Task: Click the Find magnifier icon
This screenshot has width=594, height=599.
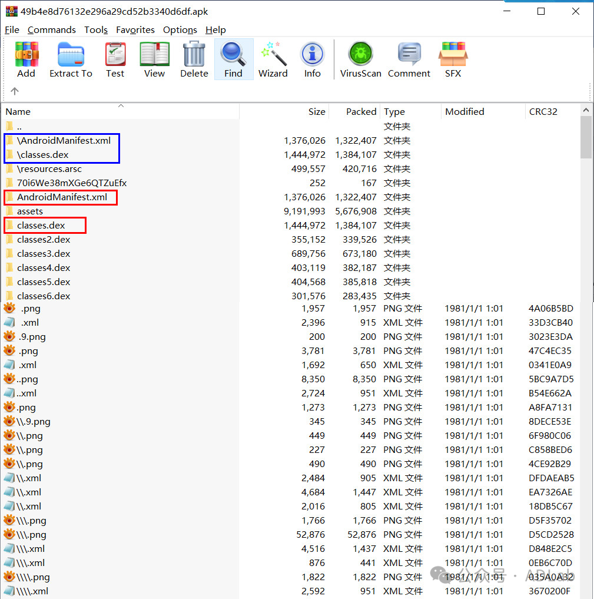Action: point(233,59)
